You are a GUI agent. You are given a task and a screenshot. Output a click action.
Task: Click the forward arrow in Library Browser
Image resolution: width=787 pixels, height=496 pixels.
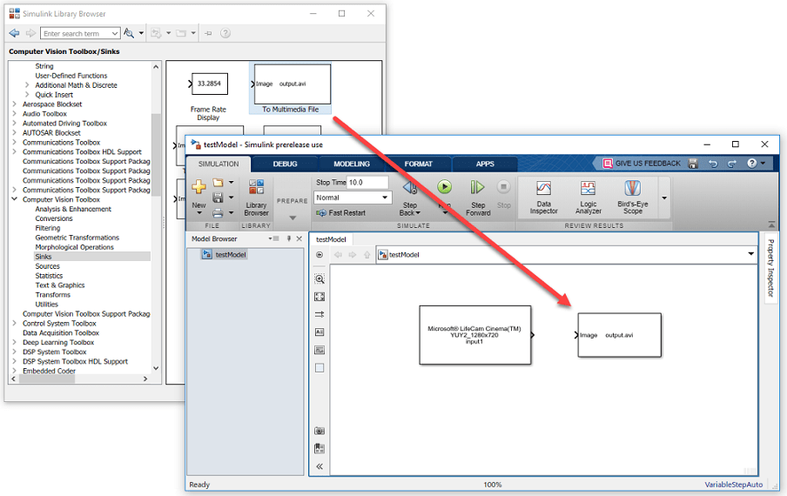(30, 33)
